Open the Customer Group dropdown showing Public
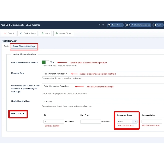 [127, 122]
